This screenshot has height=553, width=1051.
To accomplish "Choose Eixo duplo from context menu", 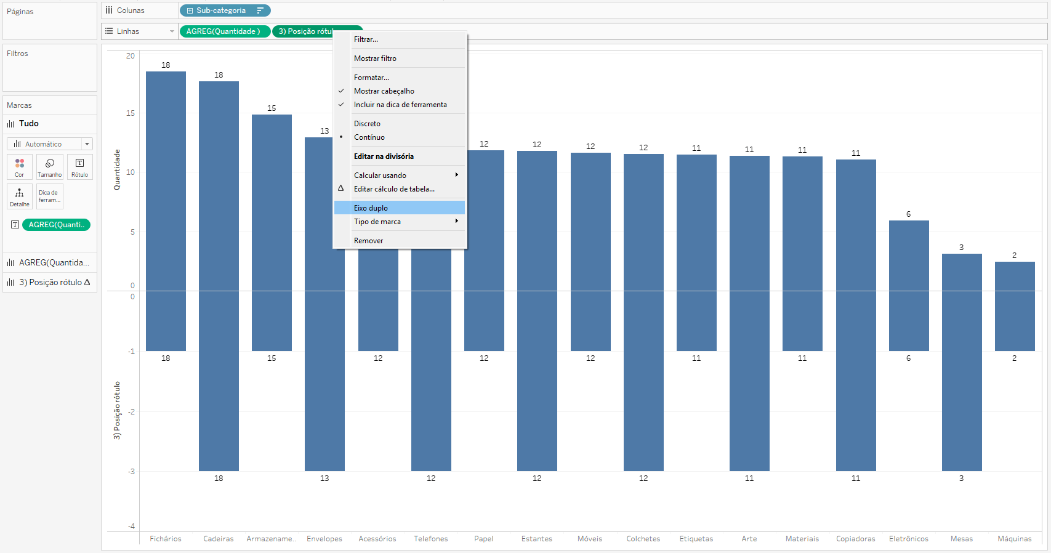I will click(x=371, y=208).
